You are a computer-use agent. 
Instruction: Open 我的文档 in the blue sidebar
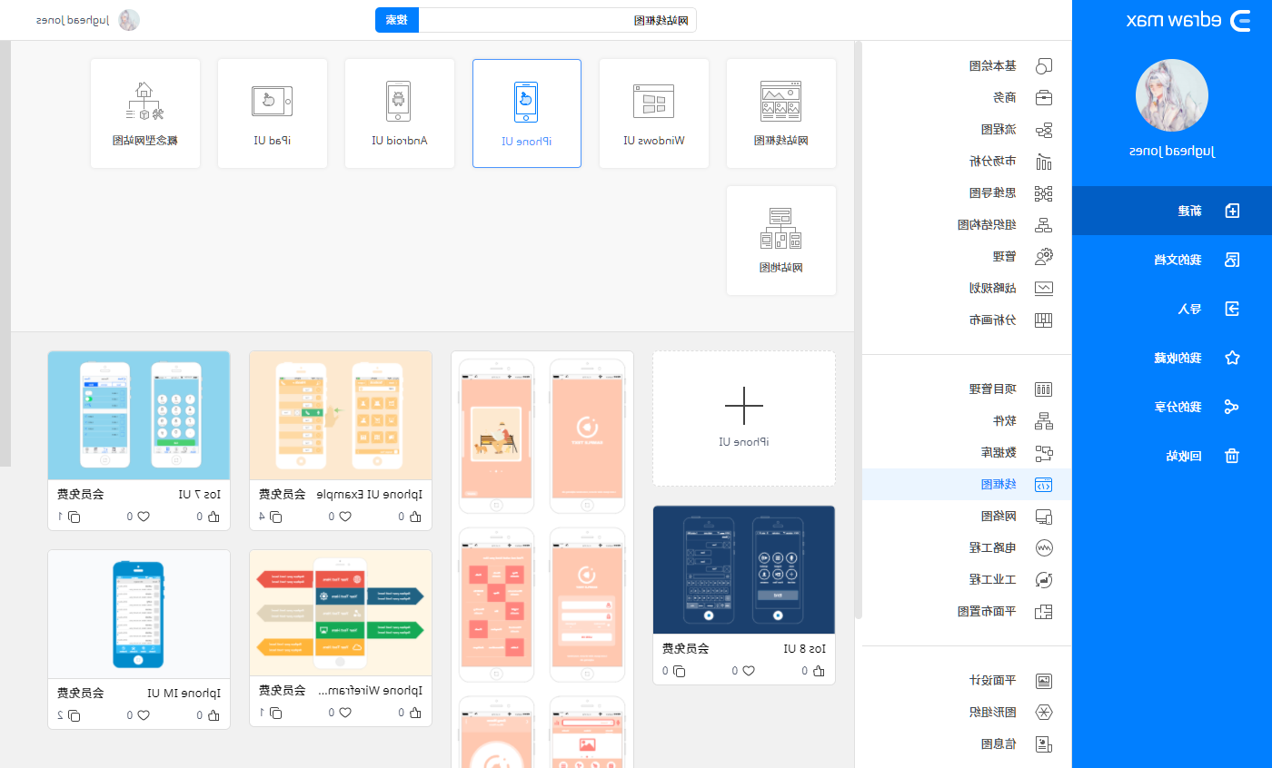1172,260
